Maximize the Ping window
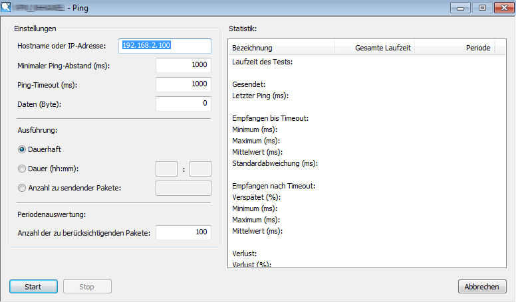516x302 pixels. [482, 8]
